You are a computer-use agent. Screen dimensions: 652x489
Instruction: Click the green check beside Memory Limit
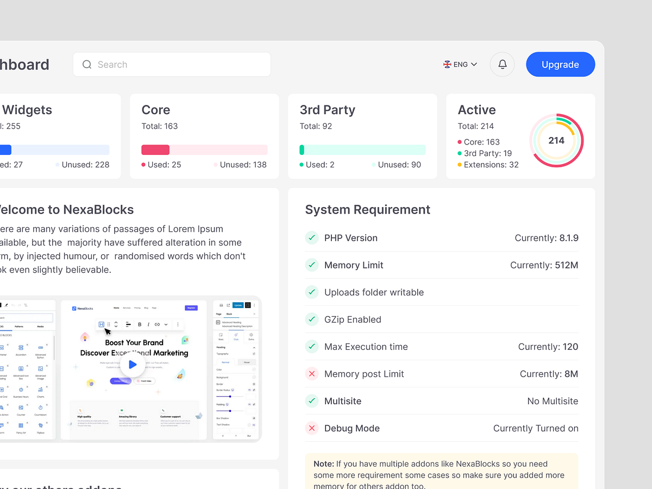point(312,265)
